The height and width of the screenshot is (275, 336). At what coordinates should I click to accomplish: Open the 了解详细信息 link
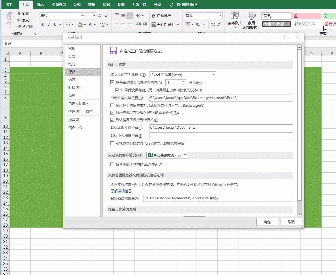coord(121,191)
